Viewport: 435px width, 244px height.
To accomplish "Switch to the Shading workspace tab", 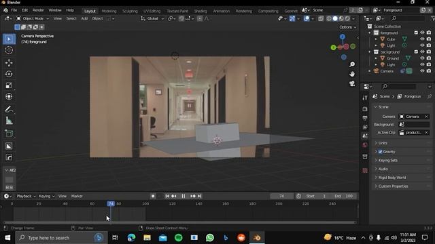I will point(201,11).
